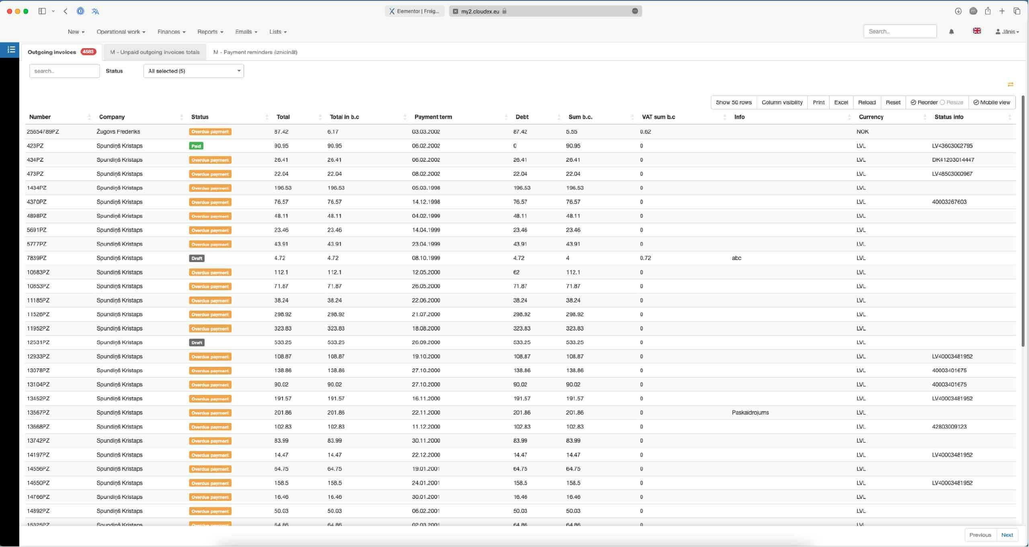This screenshot has width=1029, height=547.
Task: Open the Safari tab overview icon
Action: coord(1017,11)
